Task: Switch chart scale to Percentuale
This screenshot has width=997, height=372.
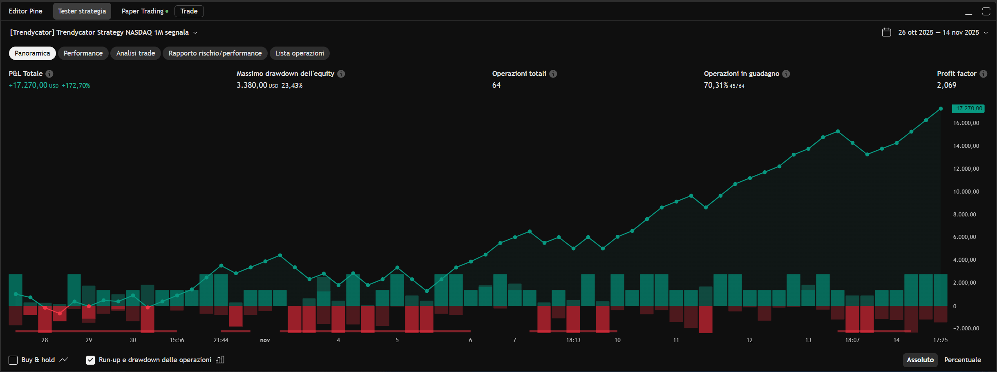Action: (x=962, y=360)
